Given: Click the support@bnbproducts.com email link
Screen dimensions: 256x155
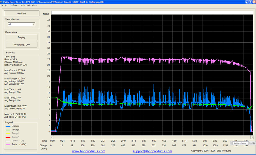Looking at the screenshot, I should pyautogui.click(x=152, y=151).
